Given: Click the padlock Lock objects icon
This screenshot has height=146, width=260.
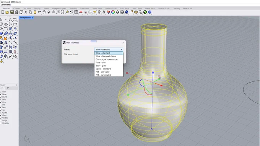Looking at the screenshot, I should (x=104, y=12).
